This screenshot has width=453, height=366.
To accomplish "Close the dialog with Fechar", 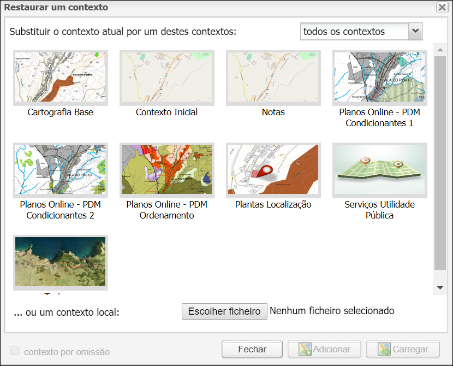I will point(252,349).
